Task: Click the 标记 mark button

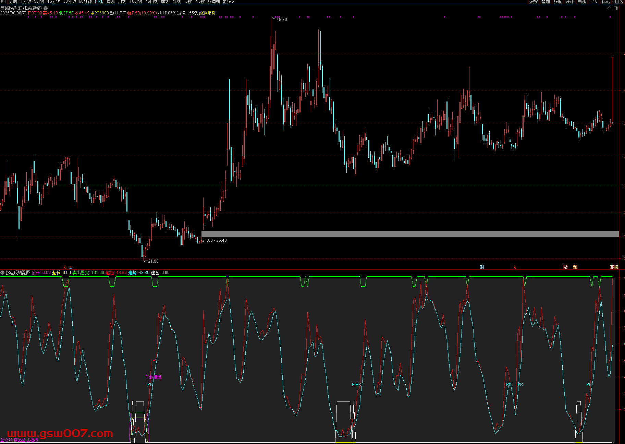Action: pyautogui.click(x=605, y=2)
